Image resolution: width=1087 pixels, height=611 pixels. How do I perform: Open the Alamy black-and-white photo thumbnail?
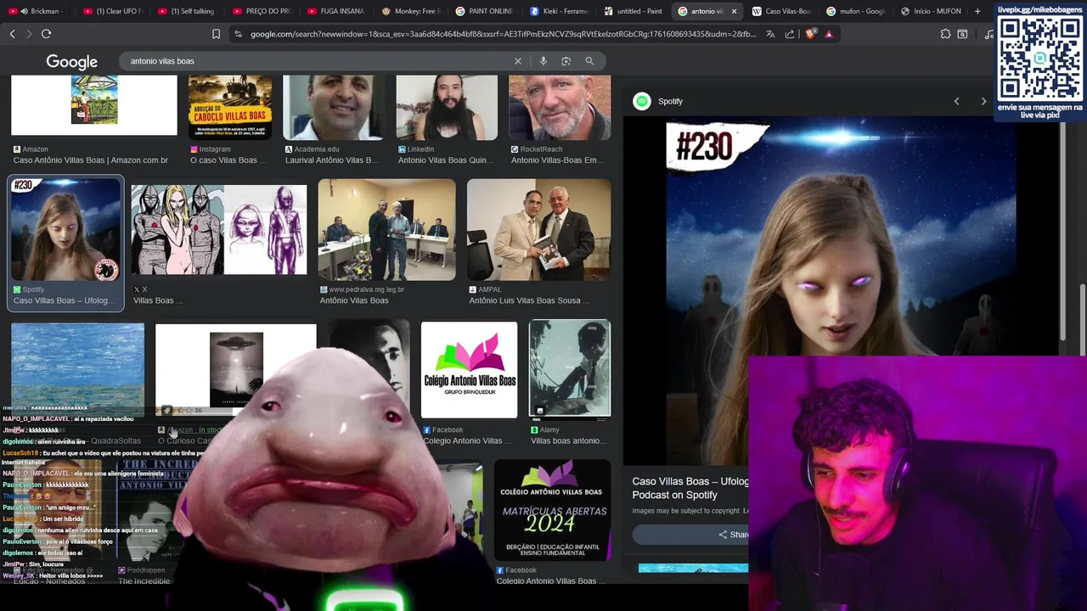[x=569, y=369]
